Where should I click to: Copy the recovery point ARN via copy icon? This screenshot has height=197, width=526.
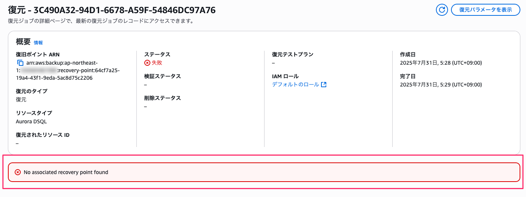(x=20, y=63)
